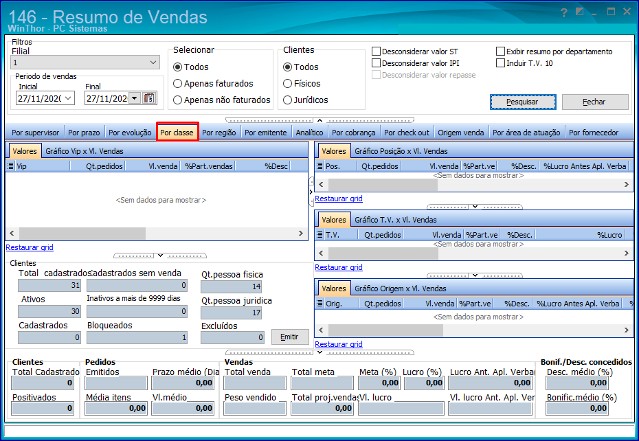
Task: Collapse the filters panel splitter
Action: click(320, 120)
